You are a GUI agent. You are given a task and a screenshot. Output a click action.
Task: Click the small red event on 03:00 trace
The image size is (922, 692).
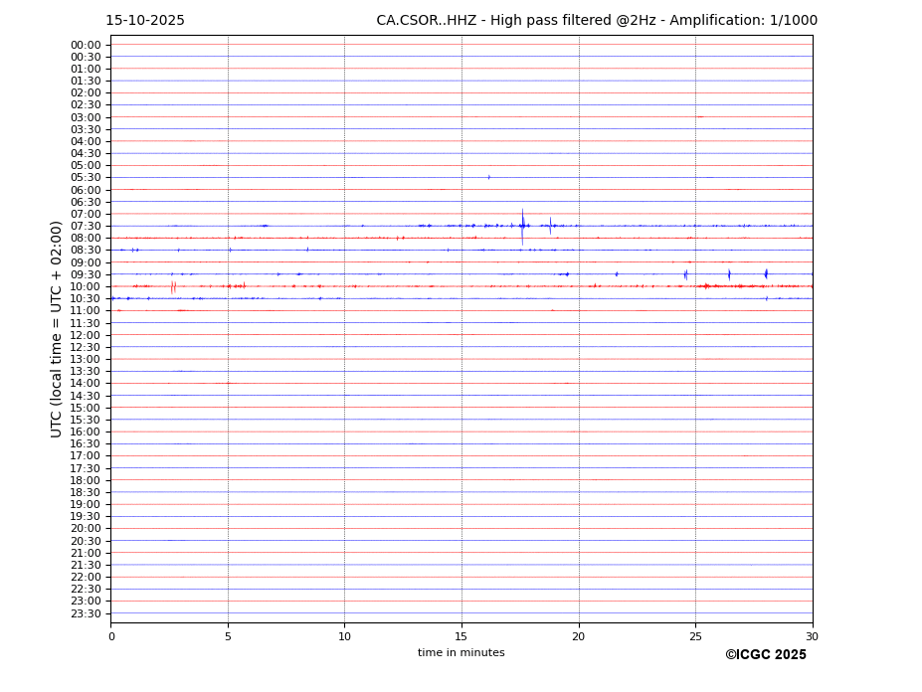(x=699, y=117)
